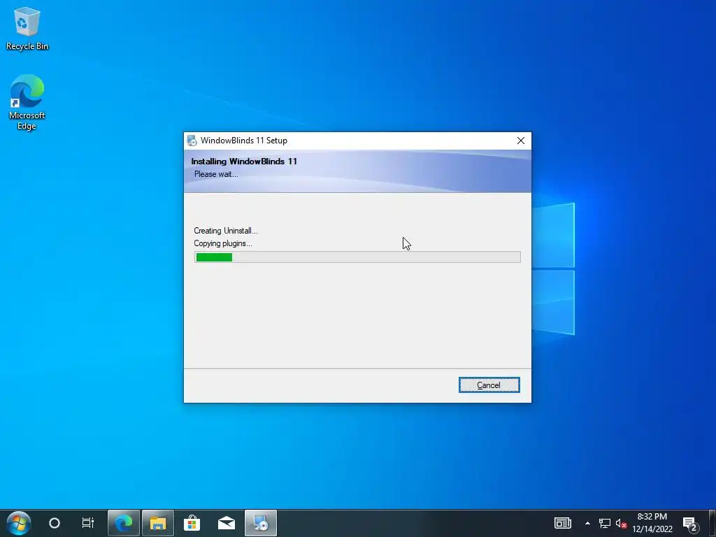Cancel the WindowBlinds 11 installation

489,385
